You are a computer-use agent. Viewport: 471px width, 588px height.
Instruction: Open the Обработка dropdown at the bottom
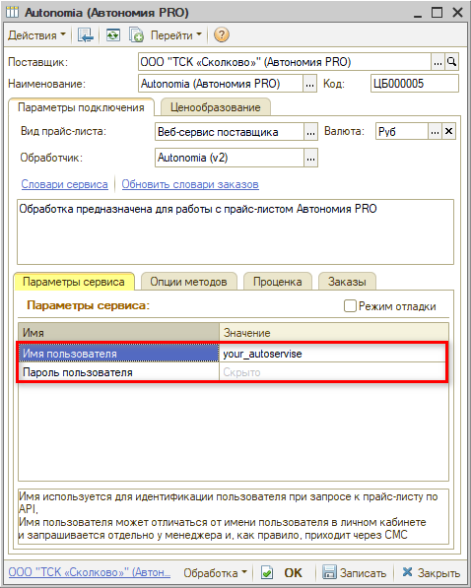[x=215, y=572]
